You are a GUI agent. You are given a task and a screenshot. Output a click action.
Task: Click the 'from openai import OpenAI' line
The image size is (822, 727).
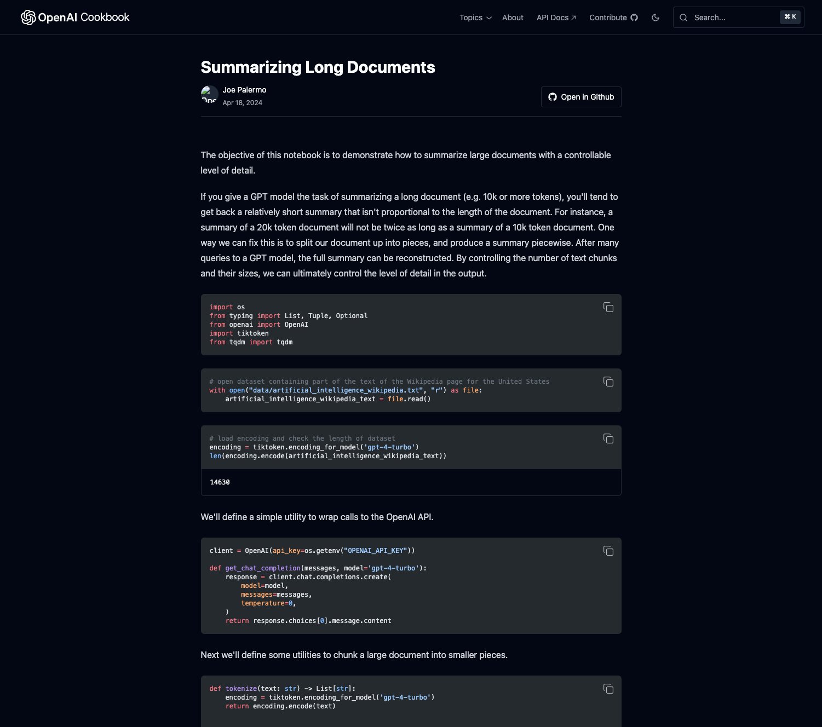click(x=258, y=325)
